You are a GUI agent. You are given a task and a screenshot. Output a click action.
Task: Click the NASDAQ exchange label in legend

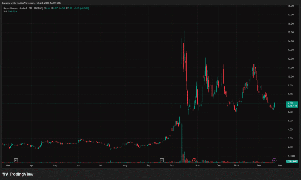click(x=38, y=8)
